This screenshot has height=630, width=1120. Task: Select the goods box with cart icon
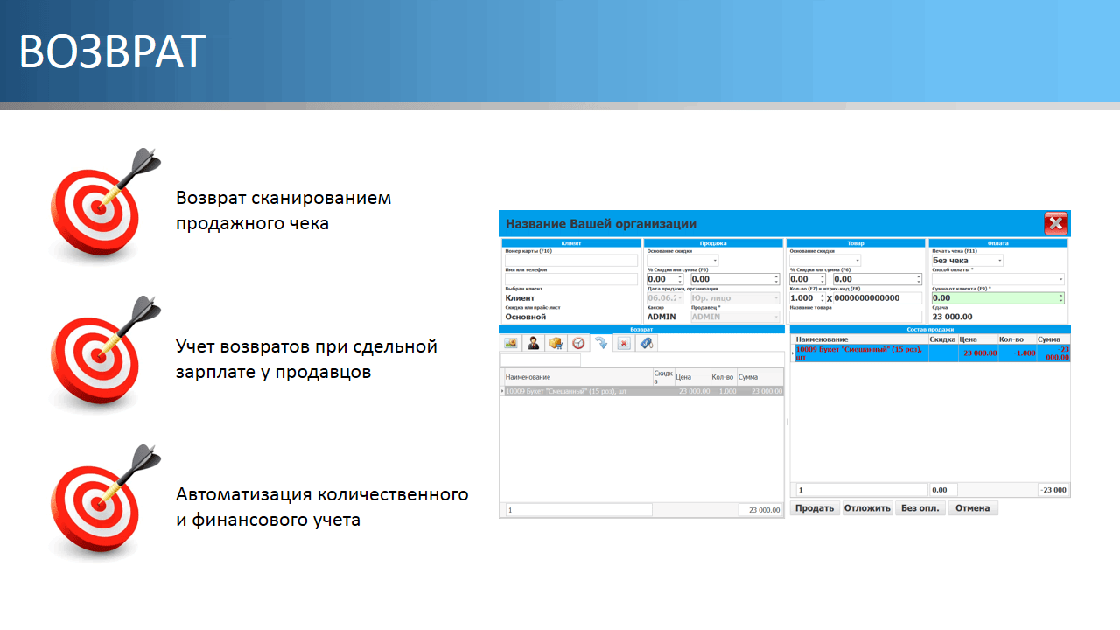[x=556, y=344]
